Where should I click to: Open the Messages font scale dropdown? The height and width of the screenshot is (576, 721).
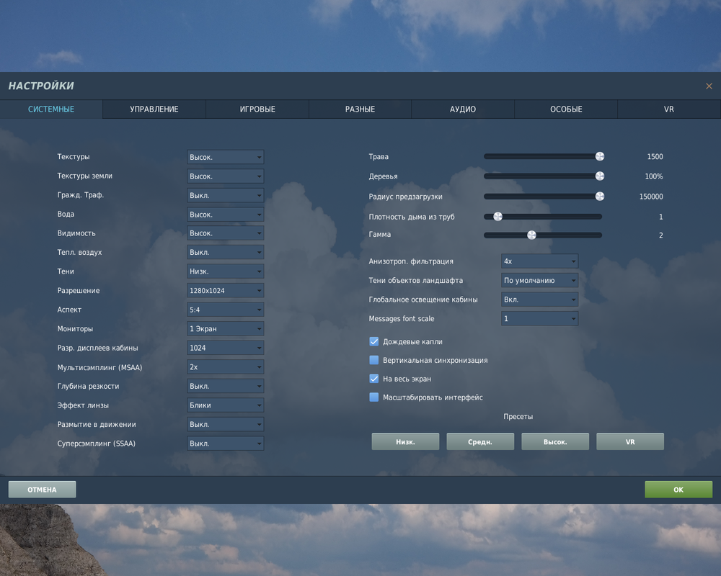539,319
